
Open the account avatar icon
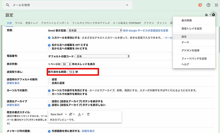pyautogui.click(x=200, y=5)
